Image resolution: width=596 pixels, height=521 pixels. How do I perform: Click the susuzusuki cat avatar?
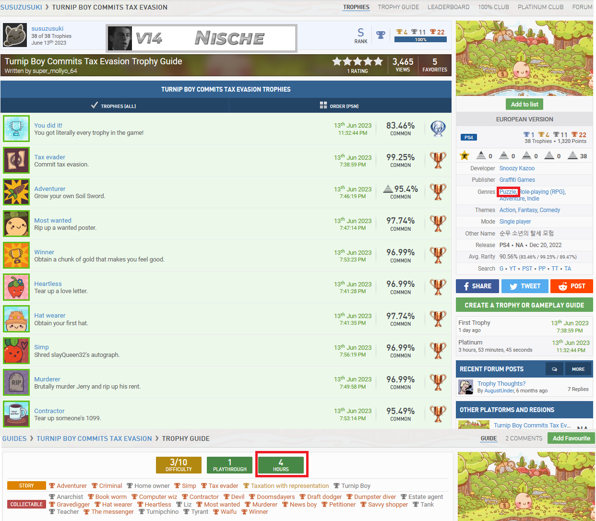point(15,36)
